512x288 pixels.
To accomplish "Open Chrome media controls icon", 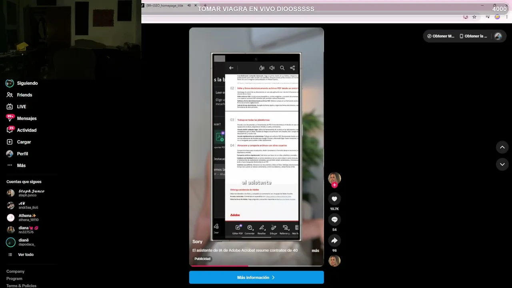I will pyautogui.click(x=488, y=17).
